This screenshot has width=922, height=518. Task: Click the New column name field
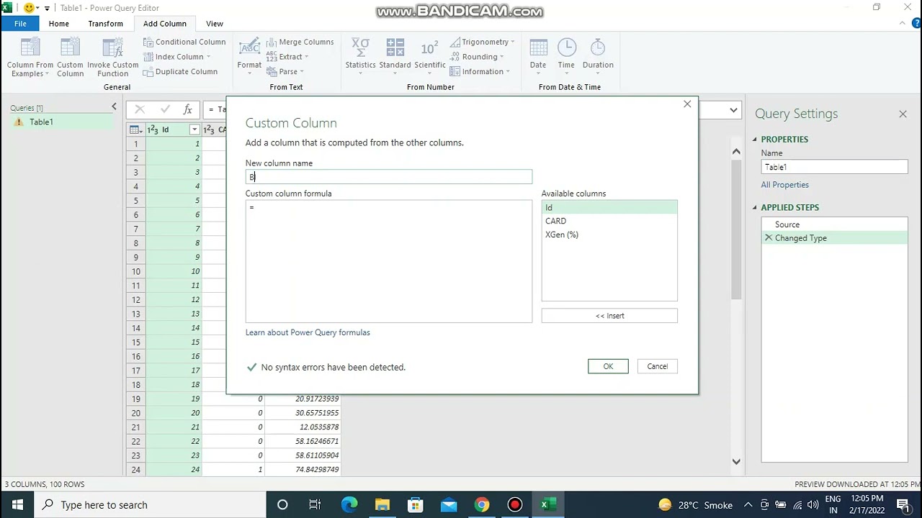389,177
